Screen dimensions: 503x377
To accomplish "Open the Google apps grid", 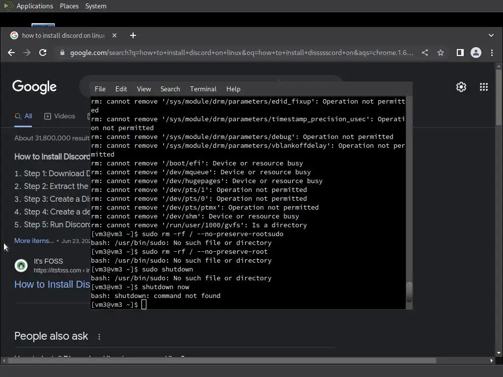I will click(484, 87).
